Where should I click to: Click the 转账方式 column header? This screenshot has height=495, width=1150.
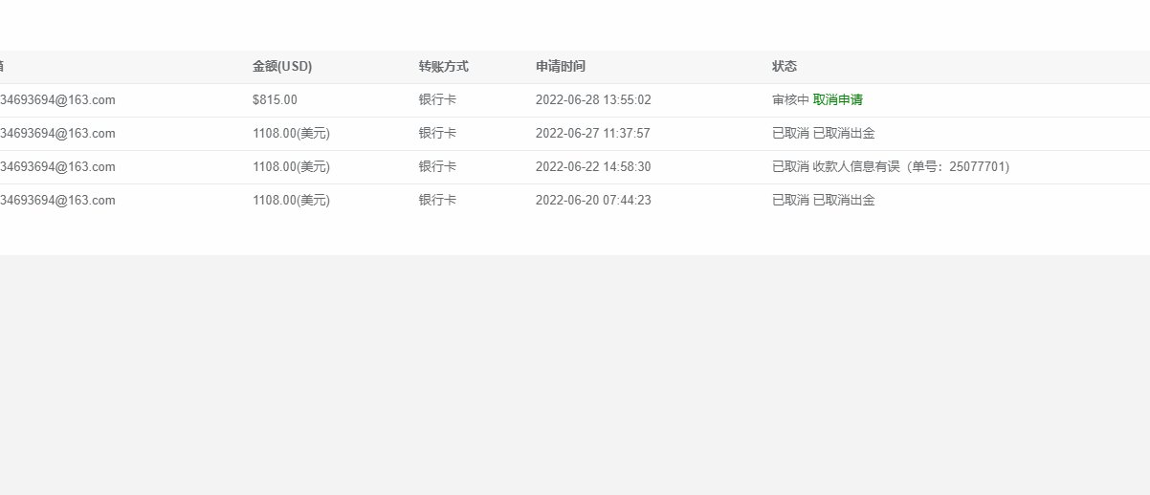pos(443,67)
